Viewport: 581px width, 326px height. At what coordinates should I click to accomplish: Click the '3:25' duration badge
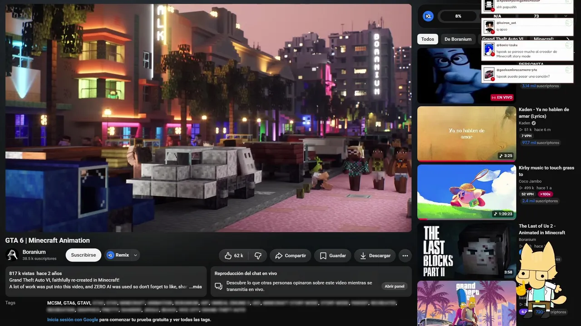click(506, 156)
